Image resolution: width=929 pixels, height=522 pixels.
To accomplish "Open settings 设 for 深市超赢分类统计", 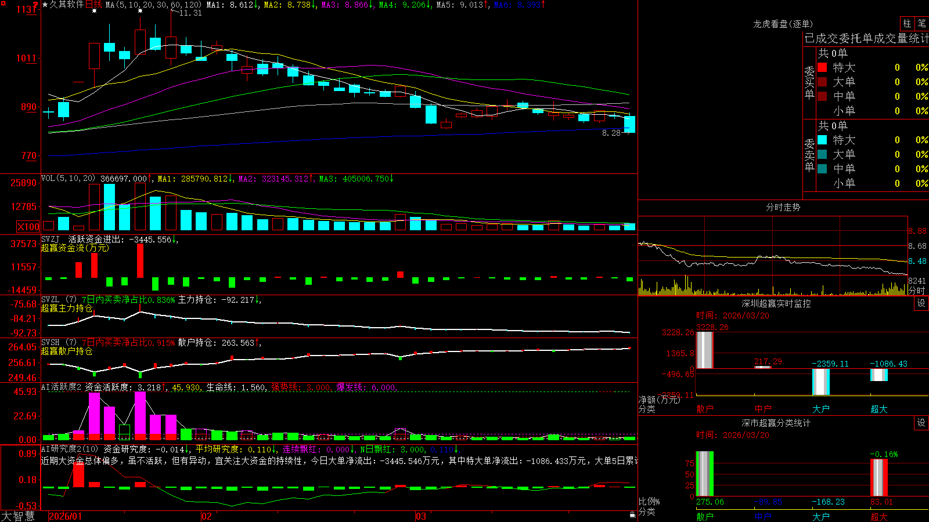I will tap(921, 423).
